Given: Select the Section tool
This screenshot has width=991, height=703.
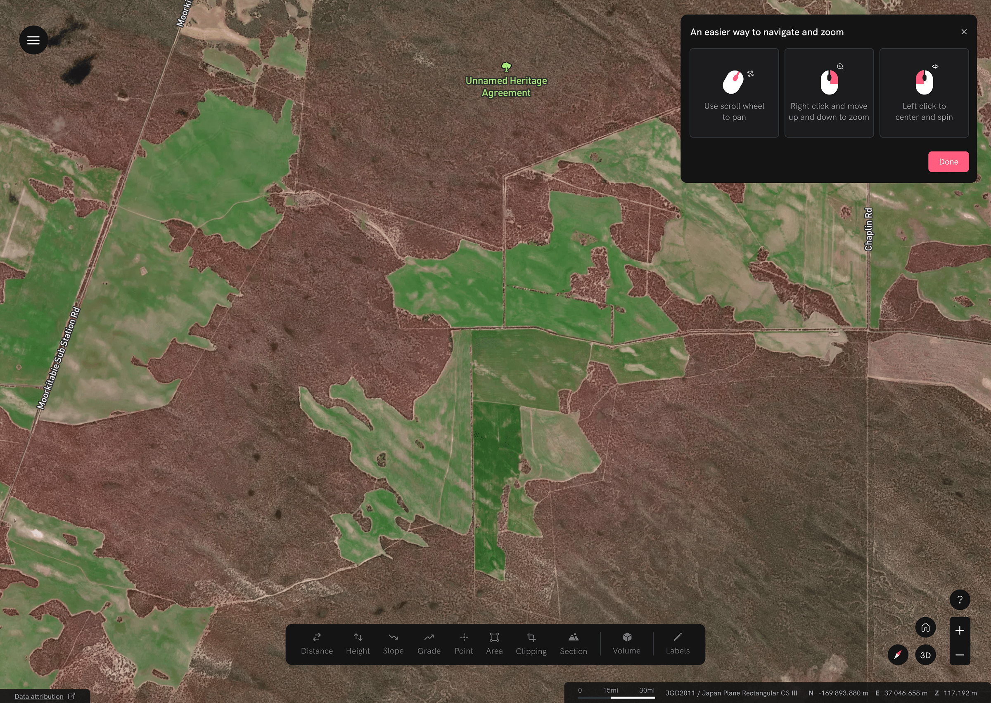Looking at the screenshot, I should coord(573,644).
